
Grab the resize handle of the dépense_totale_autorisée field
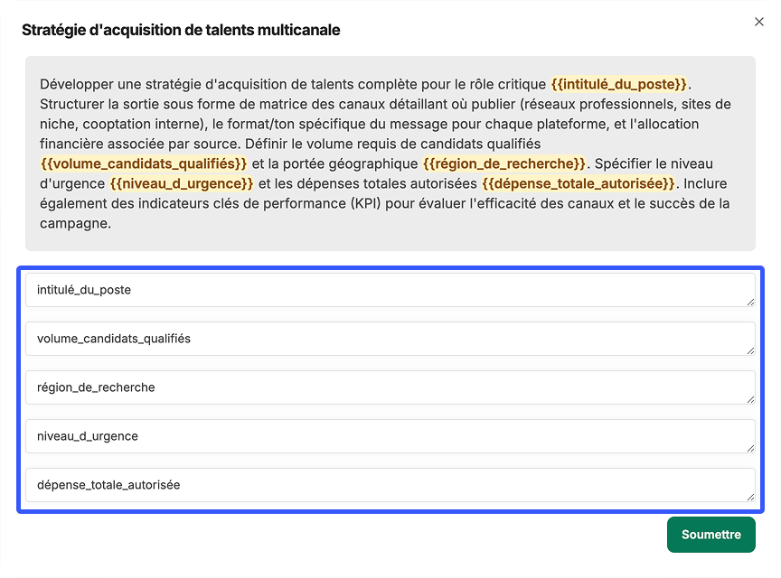[750, 497]
